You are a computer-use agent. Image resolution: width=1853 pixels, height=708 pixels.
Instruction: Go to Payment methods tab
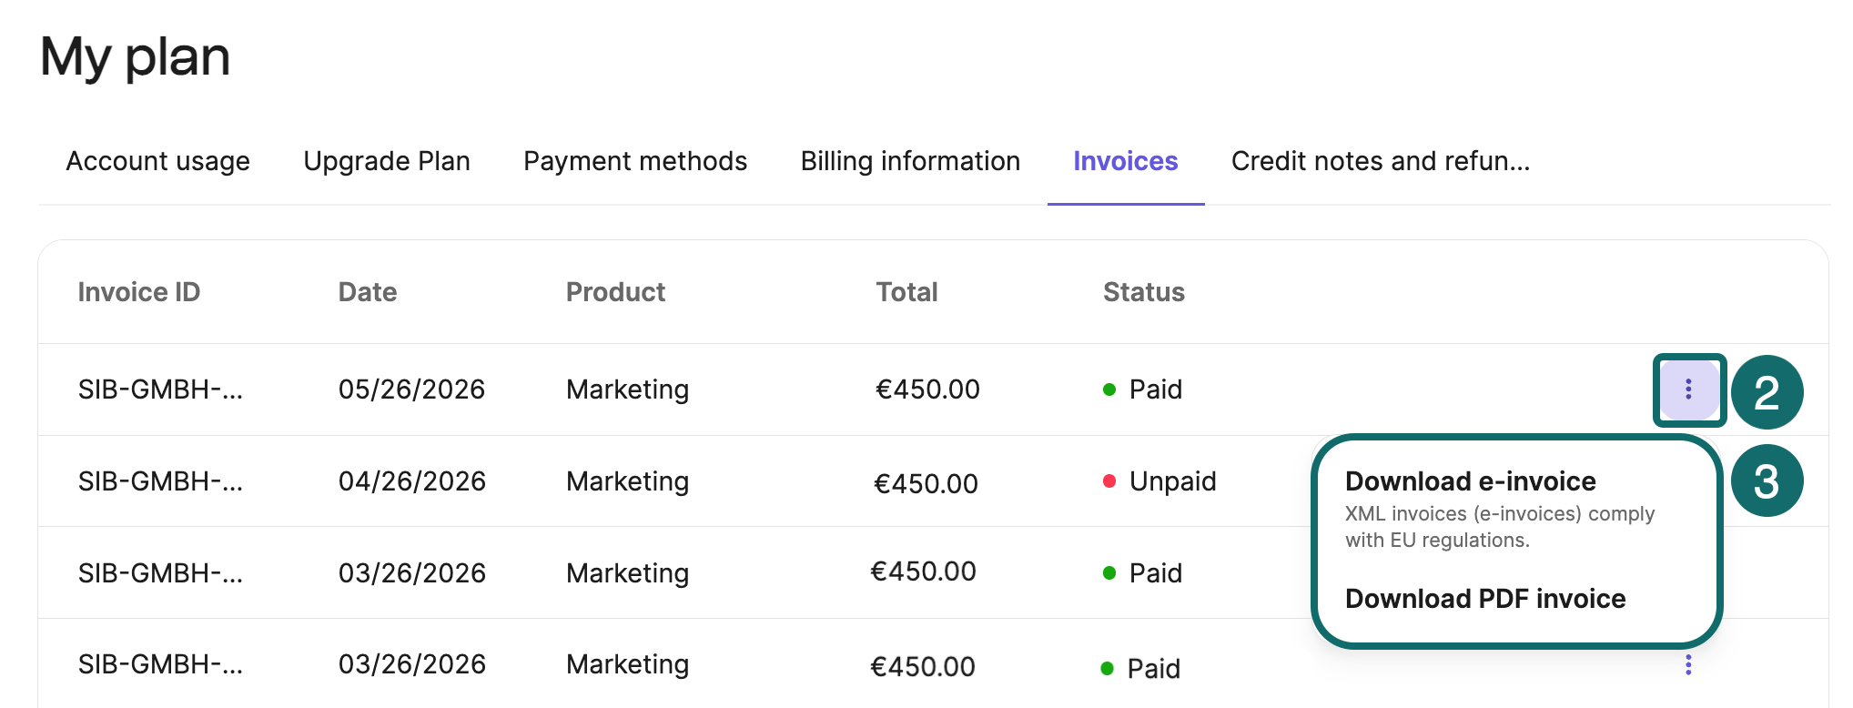[x=635, y=161]
